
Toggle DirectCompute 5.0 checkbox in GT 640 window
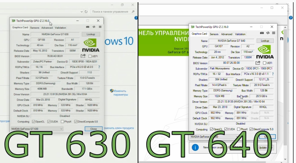pyautogui.click(x=251, y=129)
